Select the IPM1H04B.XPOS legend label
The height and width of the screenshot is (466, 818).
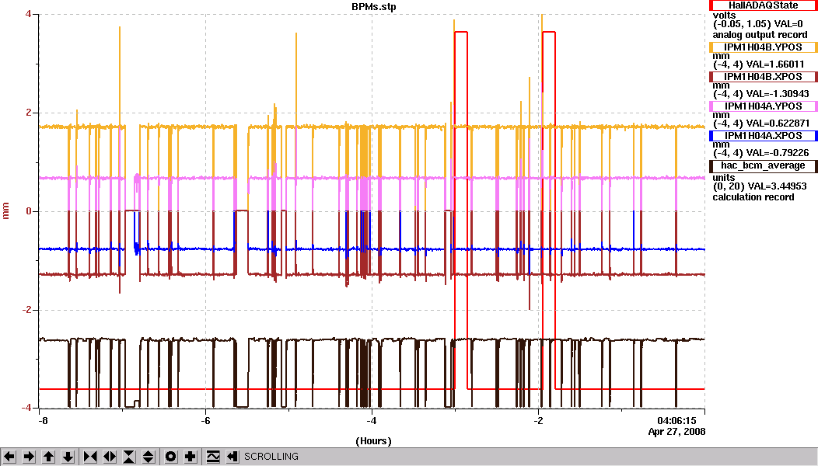pyautogui.click(x=764, y=77)
